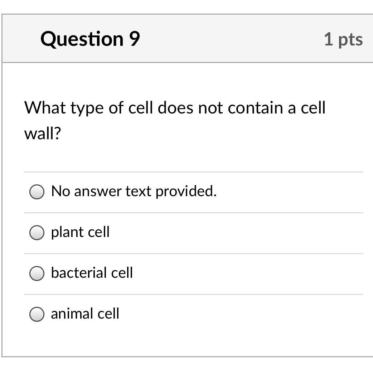The height and width of the screenshot is (373, 373).
Task: Click the word "not" in the question prompt
Action: [210, 107]
